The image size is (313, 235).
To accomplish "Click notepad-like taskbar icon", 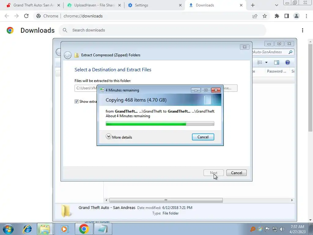I will pyautogui.click(x=103, y=229).
